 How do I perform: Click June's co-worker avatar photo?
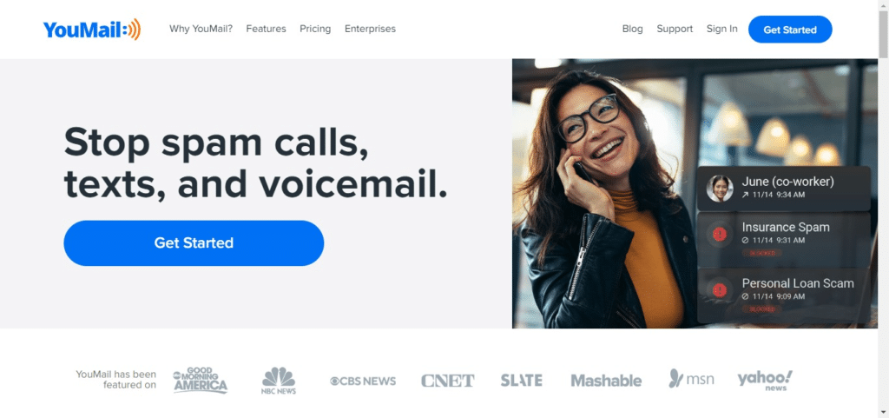point(720,189)
